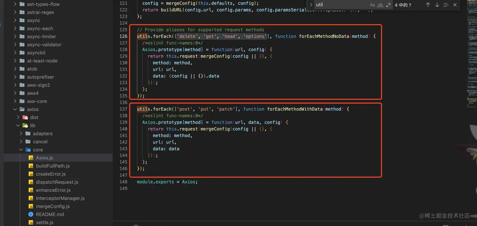Click the red dist folder icon

25,117
